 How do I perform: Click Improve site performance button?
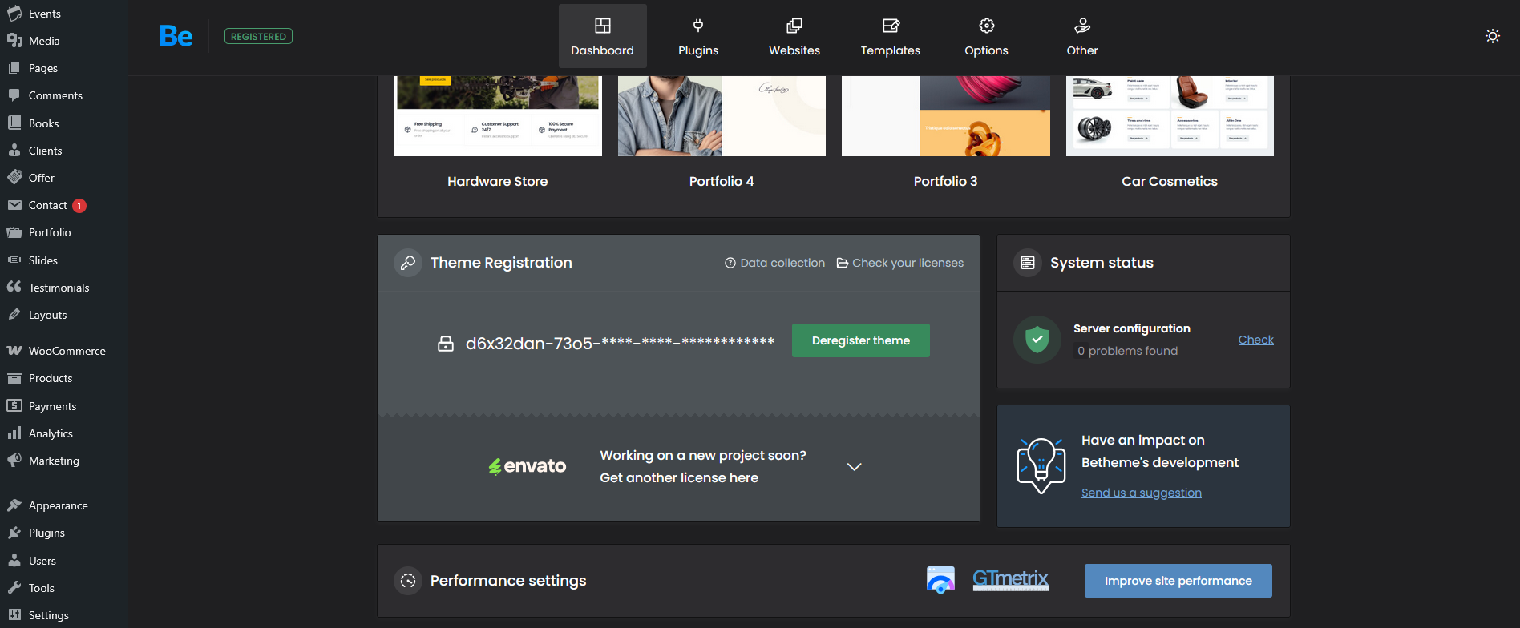pos(1178,581)
